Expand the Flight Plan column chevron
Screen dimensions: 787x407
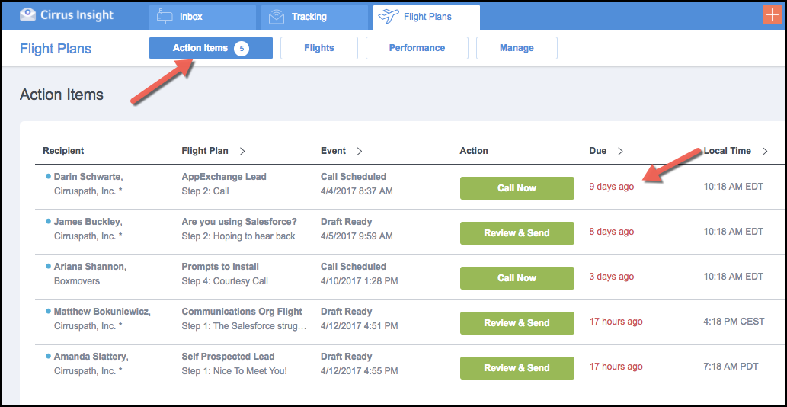pos(242,151)
